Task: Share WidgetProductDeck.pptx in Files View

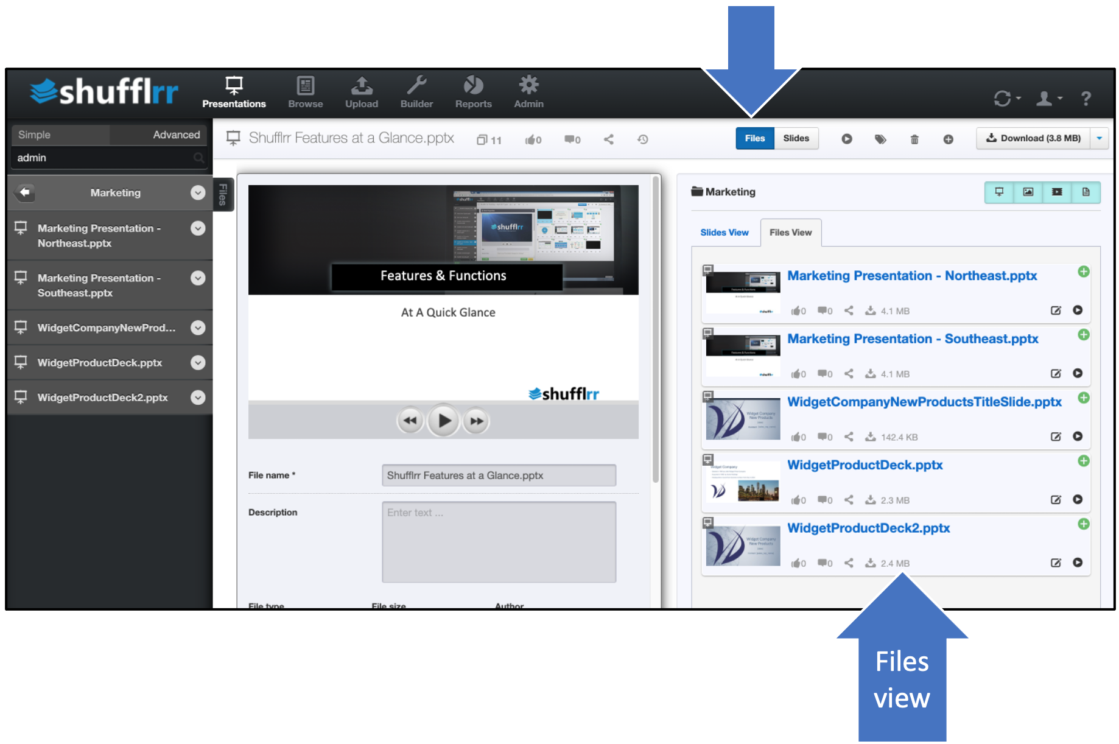Action: coord(849,500)
